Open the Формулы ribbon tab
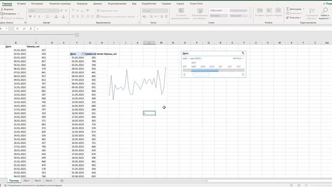 (x=82, y=4)
